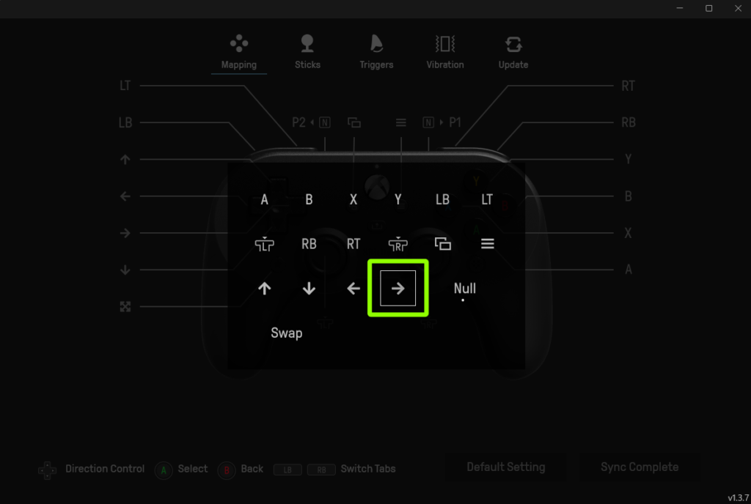Map to the LT option in popup

click(487, 199)
